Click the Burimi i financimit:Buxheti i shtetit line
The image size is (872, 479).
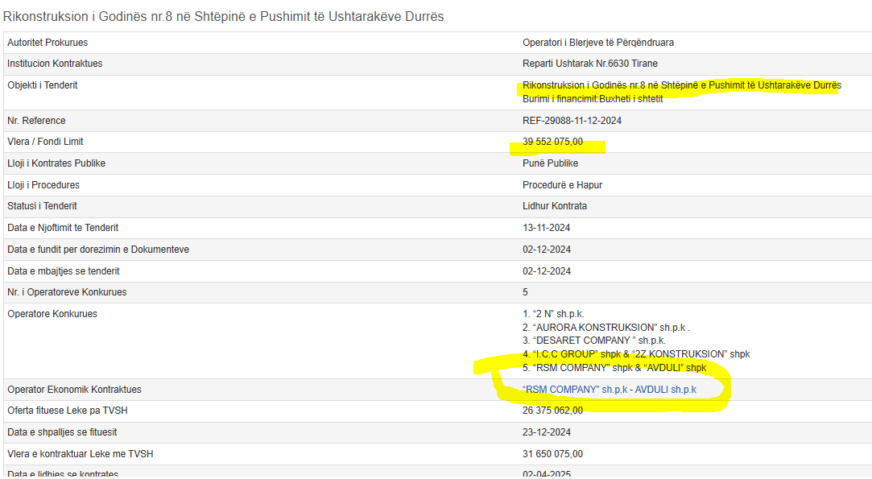tap(593, 99)
